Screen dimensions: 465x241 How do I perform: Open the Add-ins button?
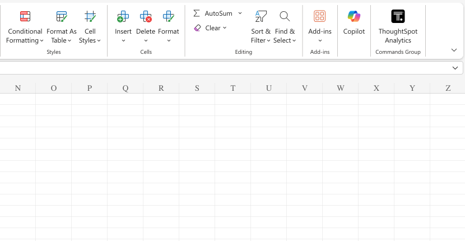[320, 16]
